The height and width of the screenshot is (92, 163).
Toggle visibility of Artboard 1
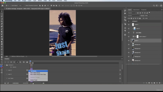pyautogui.click(x=129, y=21)
